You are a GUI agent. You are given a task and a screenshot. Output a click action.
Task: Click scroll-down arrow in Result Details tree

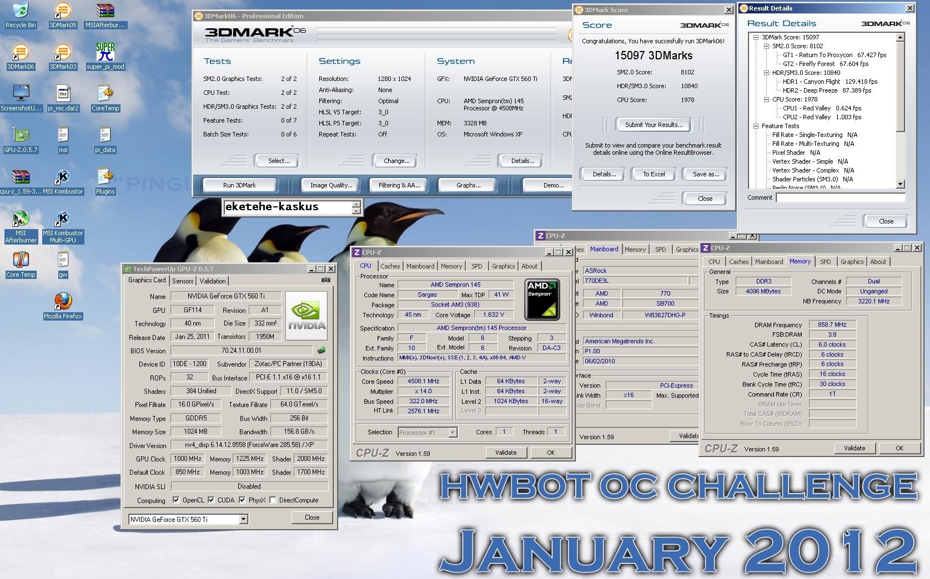pyautogui.click(x=901, y=184)
